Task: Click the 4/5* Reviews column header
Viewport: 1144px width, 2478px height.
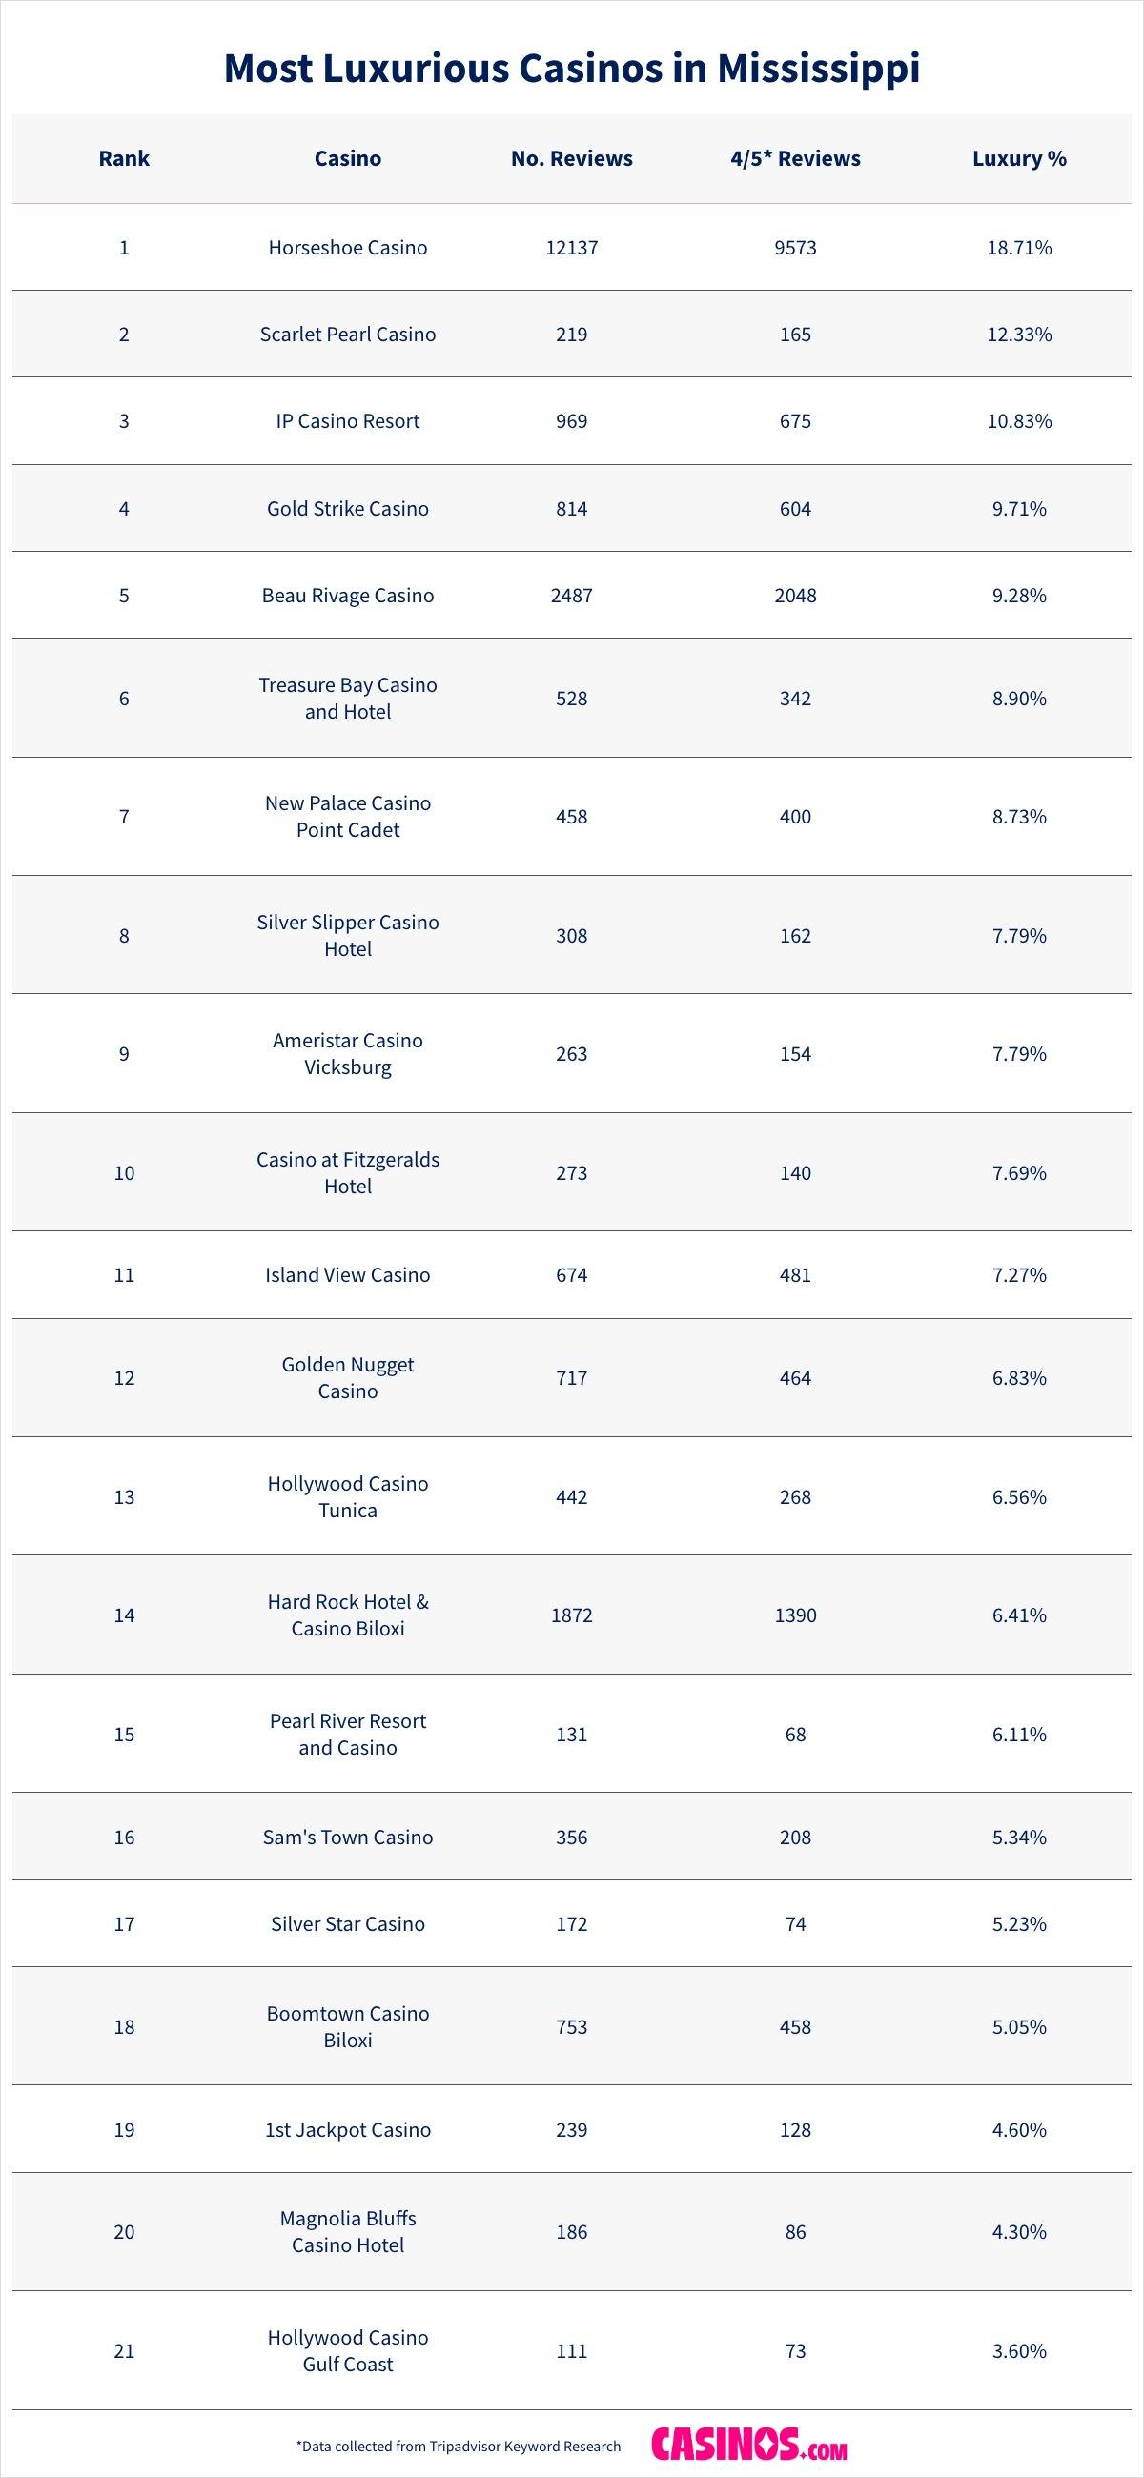Action: (x=795, y=159)
